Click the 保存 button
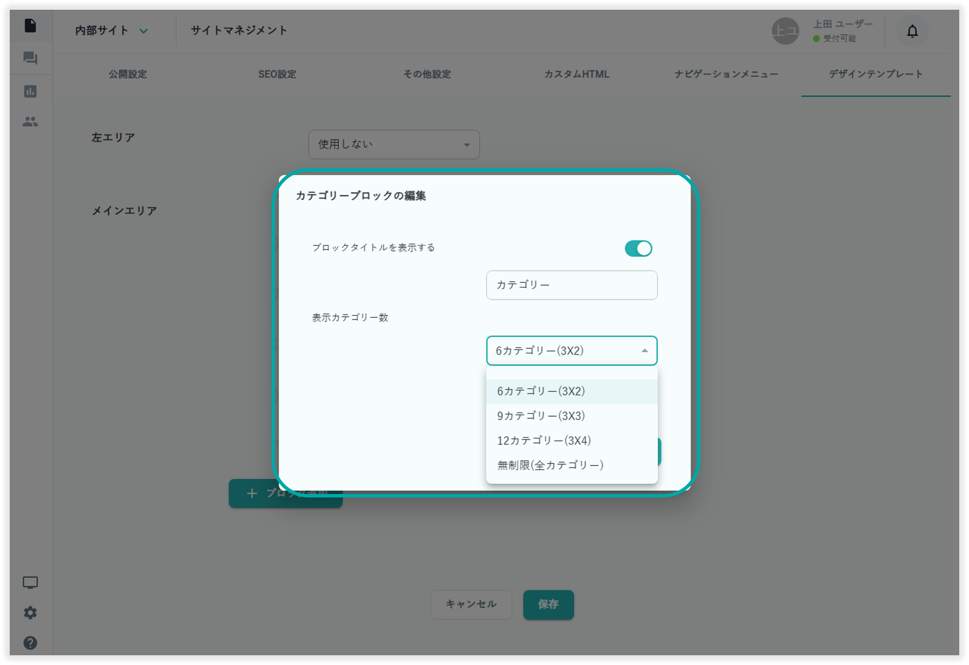The image size is (969, 665). click(548, 604)
